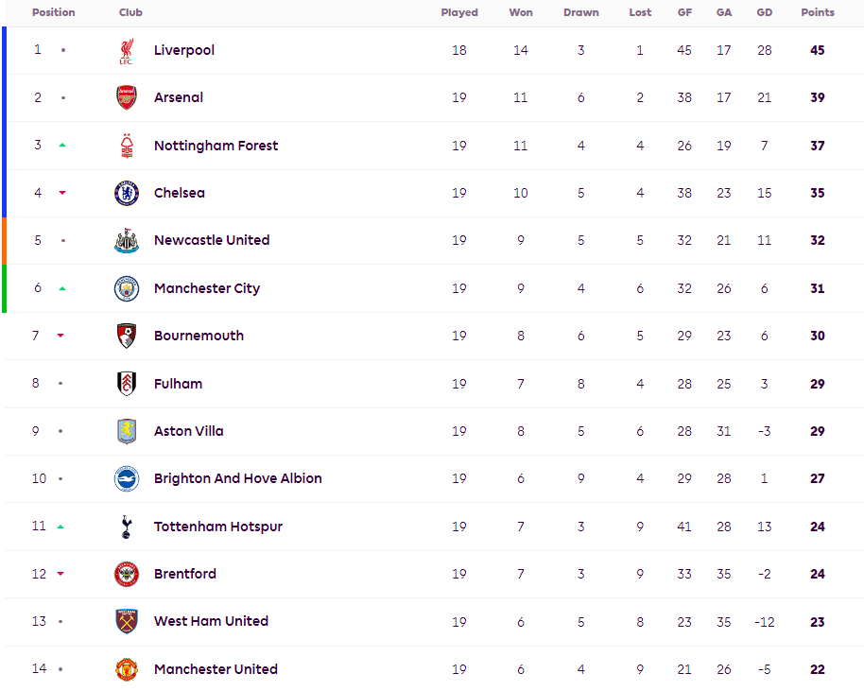The width and height of the screenshot is (864, 691).
Task: Click the Newcastle United crest icon
Action: coord(127,240)
